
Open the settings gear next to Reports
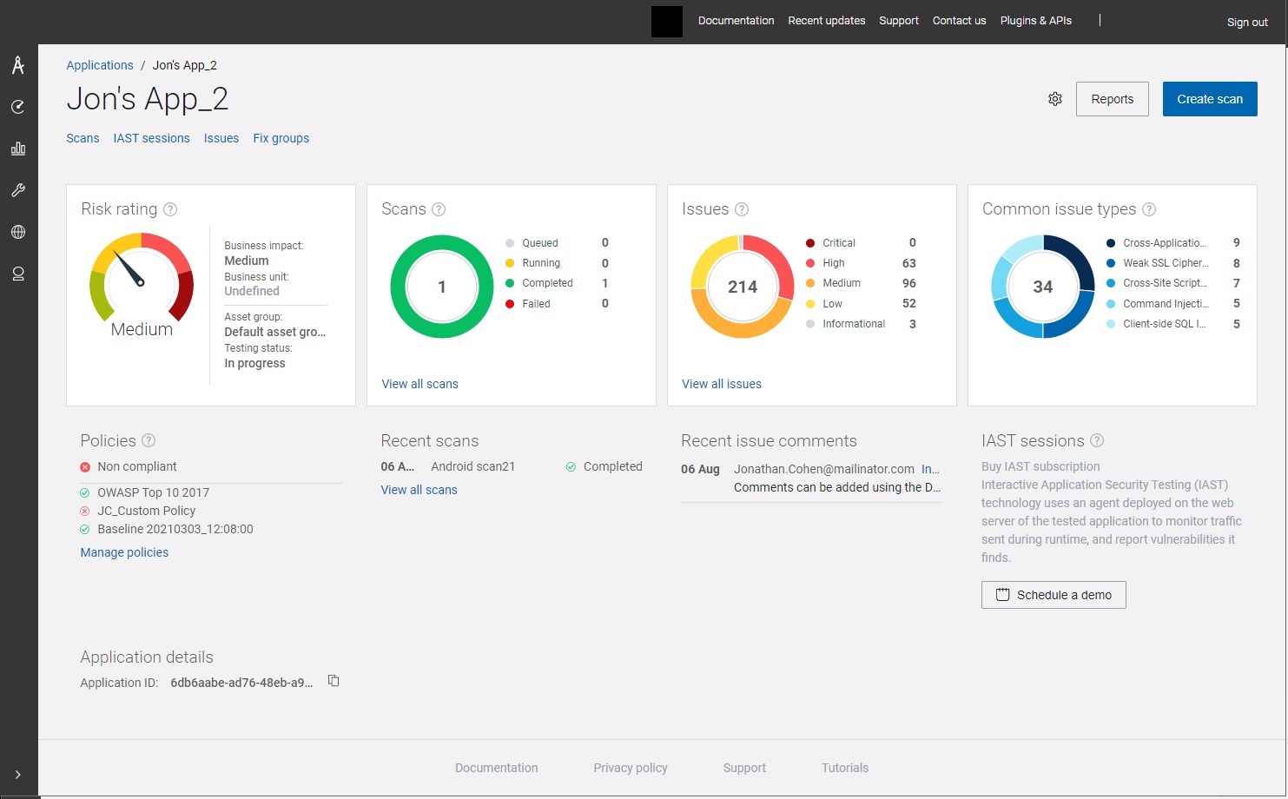1054,99
